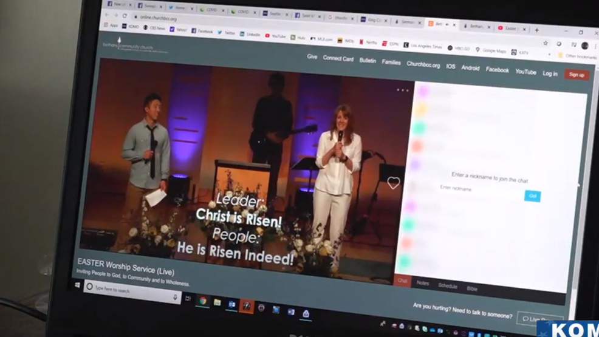Open the Chrome three-dot menu
The width and height of the screenshot is (599, 337).
(x=595, y=47)
